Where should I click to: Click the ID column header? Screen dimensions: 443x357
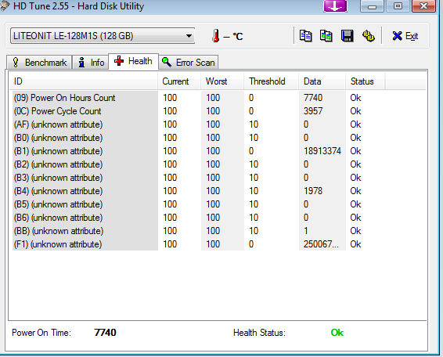83,81
